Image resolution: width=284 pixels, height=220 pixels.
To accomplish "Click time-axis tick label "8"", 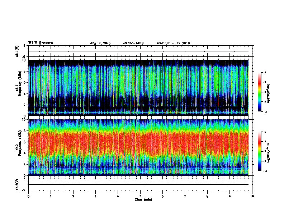I will [207, 196].
